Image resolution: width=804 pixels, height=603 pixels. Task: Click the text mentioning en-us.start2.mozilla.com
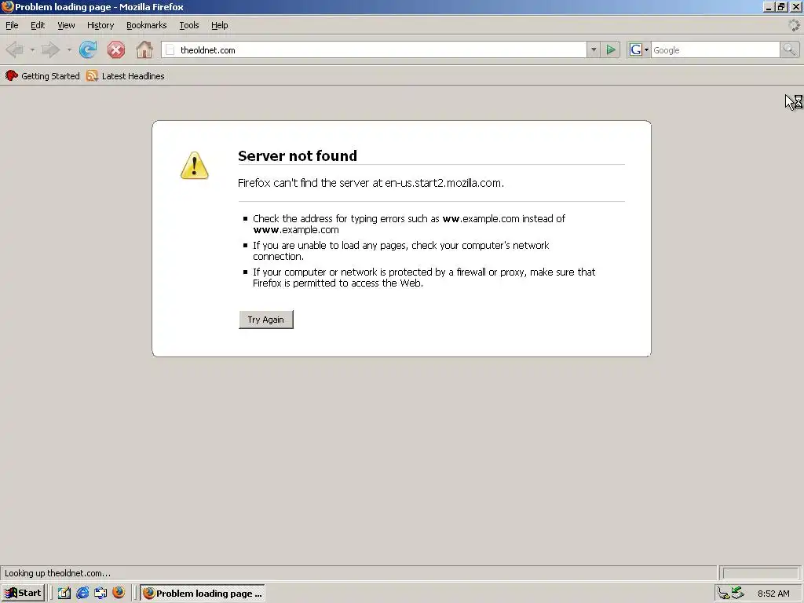tap(371, 183)
